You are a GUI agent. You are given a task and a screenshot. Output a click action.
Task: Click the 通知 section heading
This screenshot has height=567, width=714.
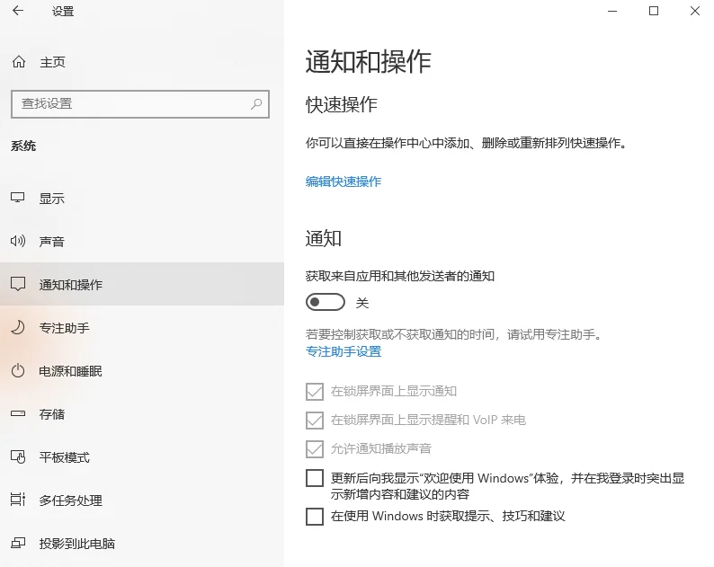tap(324, 238)
